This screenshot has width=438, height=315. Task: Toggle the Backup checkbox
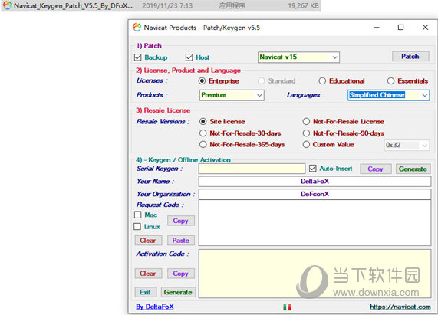(x=138, y=57)
